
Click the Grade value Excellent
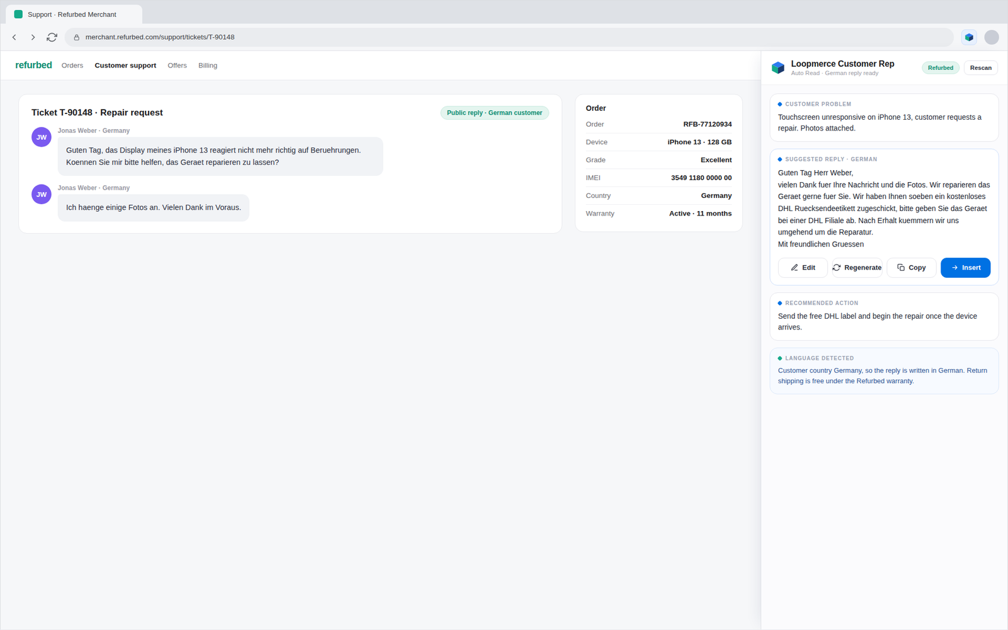(x=716, y=160)
